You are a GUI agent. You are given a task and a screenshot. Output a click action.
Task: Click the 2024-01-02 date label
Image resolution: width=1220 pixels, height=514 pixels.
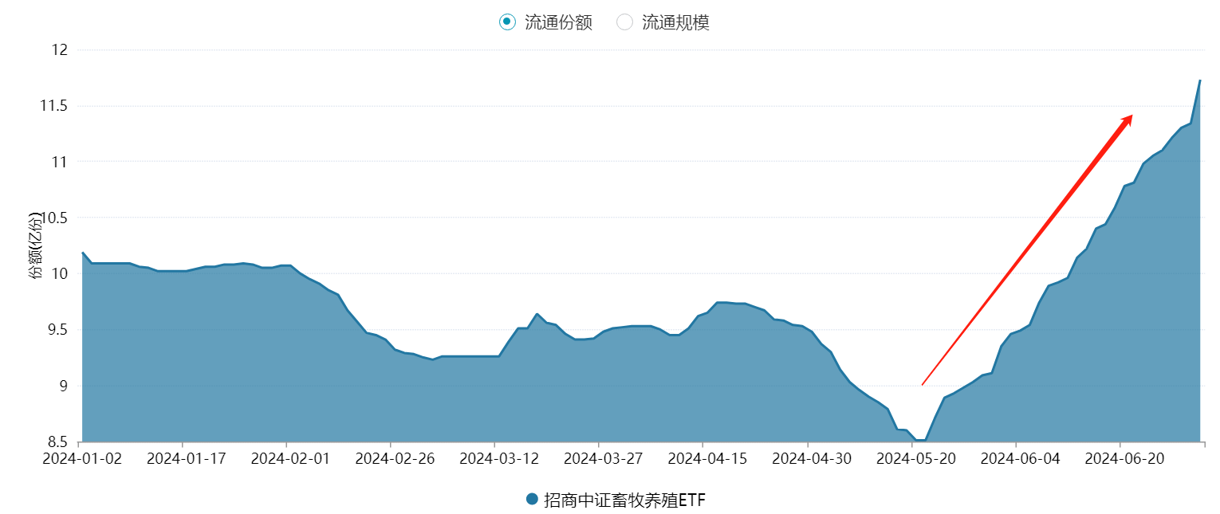[x=84, y=458]
